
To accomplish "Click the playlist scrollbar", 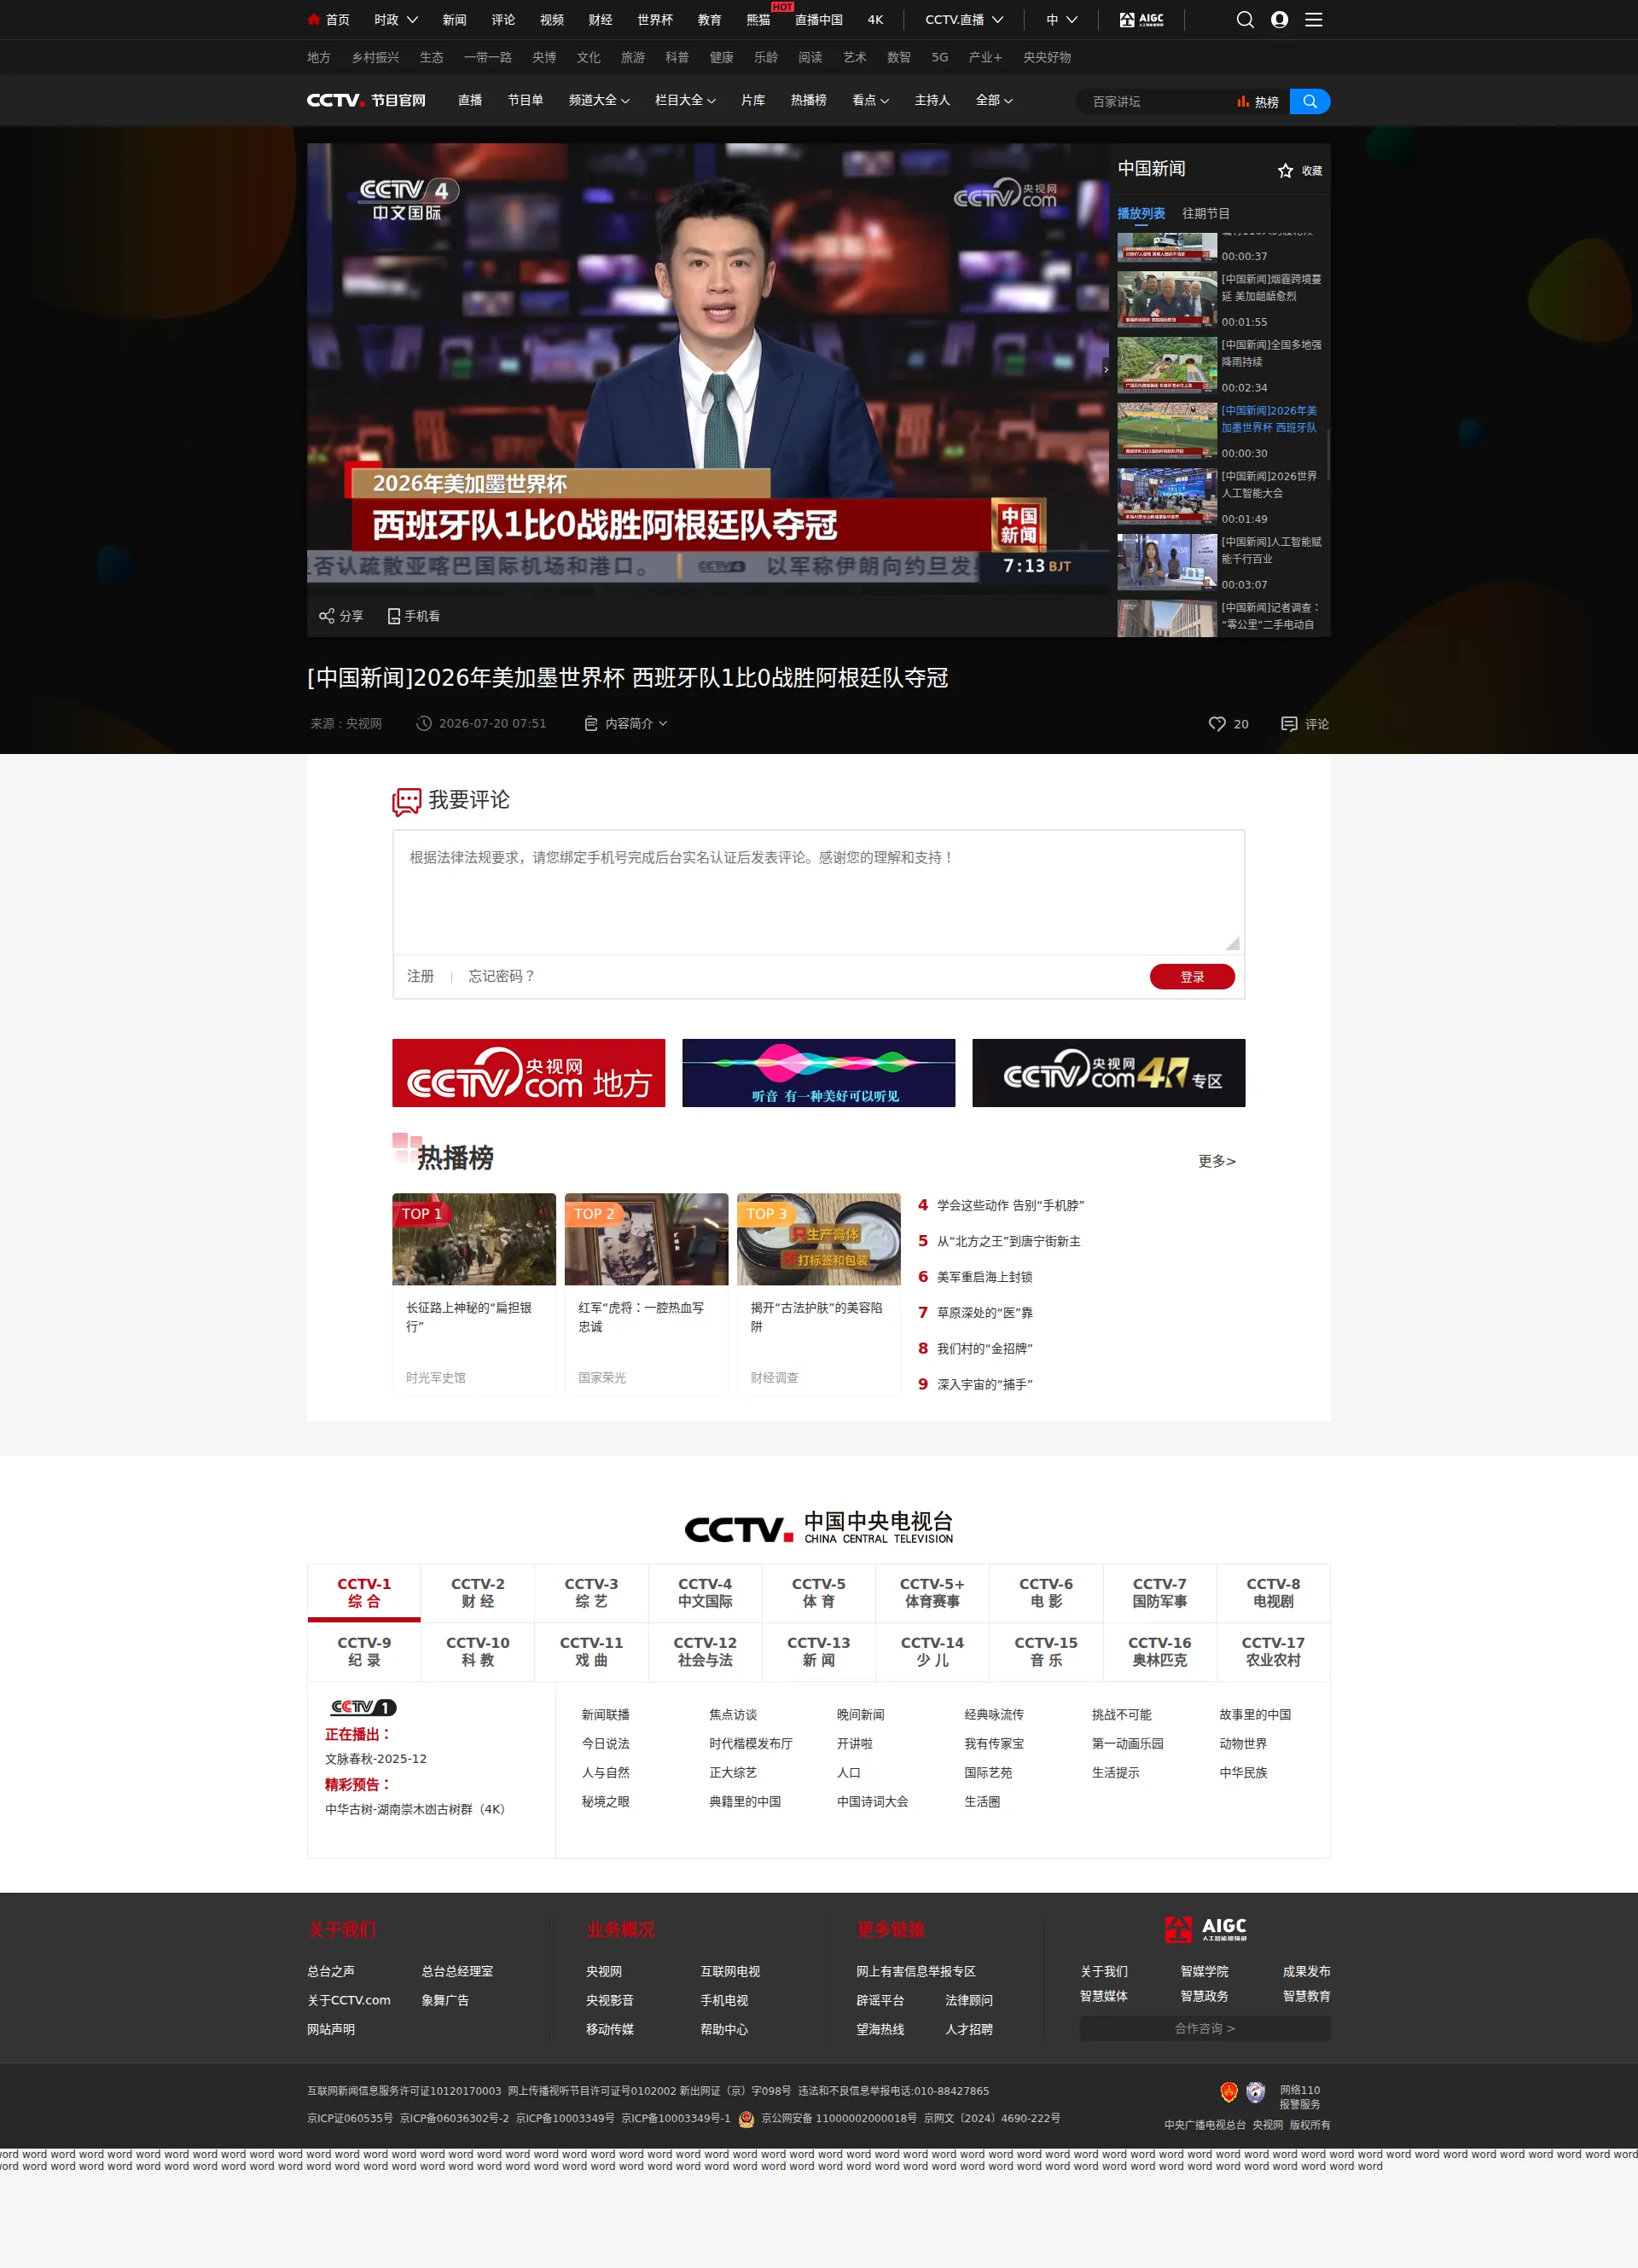I will [x=1328, y=454].
